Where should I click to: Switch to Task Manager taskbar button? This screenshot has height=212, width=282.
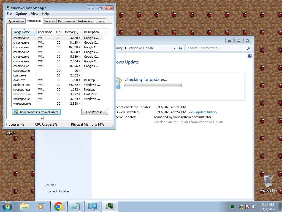[x=110, y=206]
